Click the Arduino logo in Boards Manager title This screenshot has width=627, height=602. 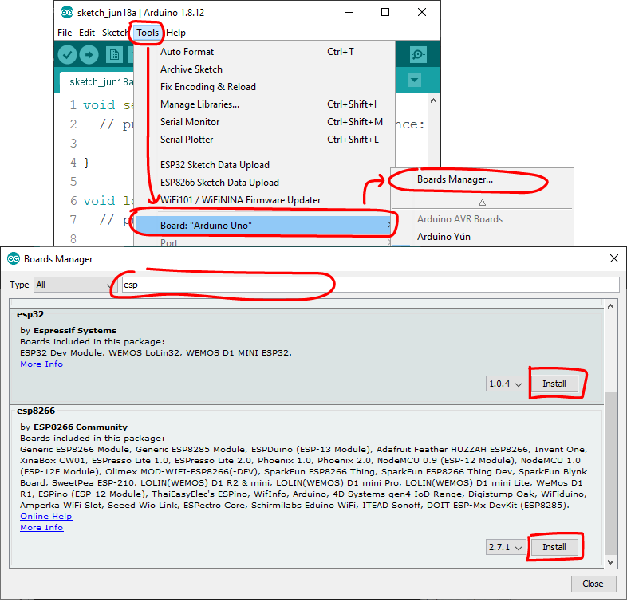click(x=14, y=259)
